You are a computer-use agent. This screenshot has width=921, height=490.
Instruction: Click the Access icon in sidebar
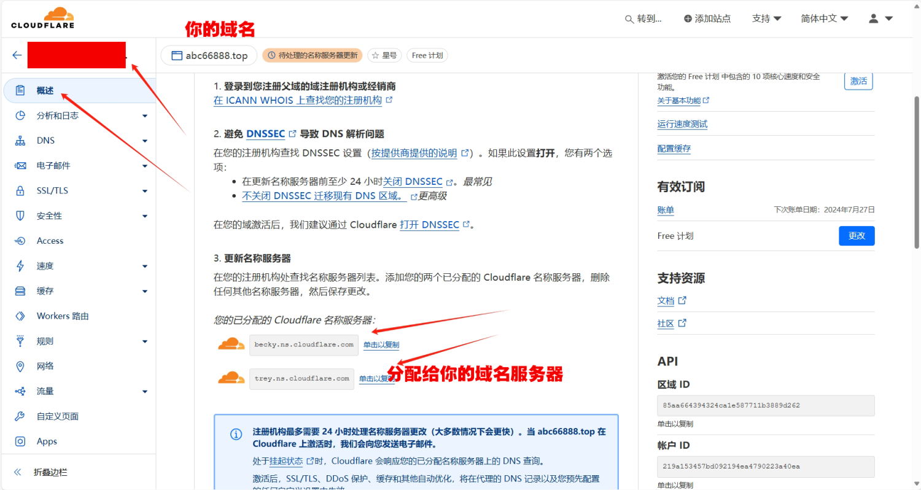click(x=20, y=241)
